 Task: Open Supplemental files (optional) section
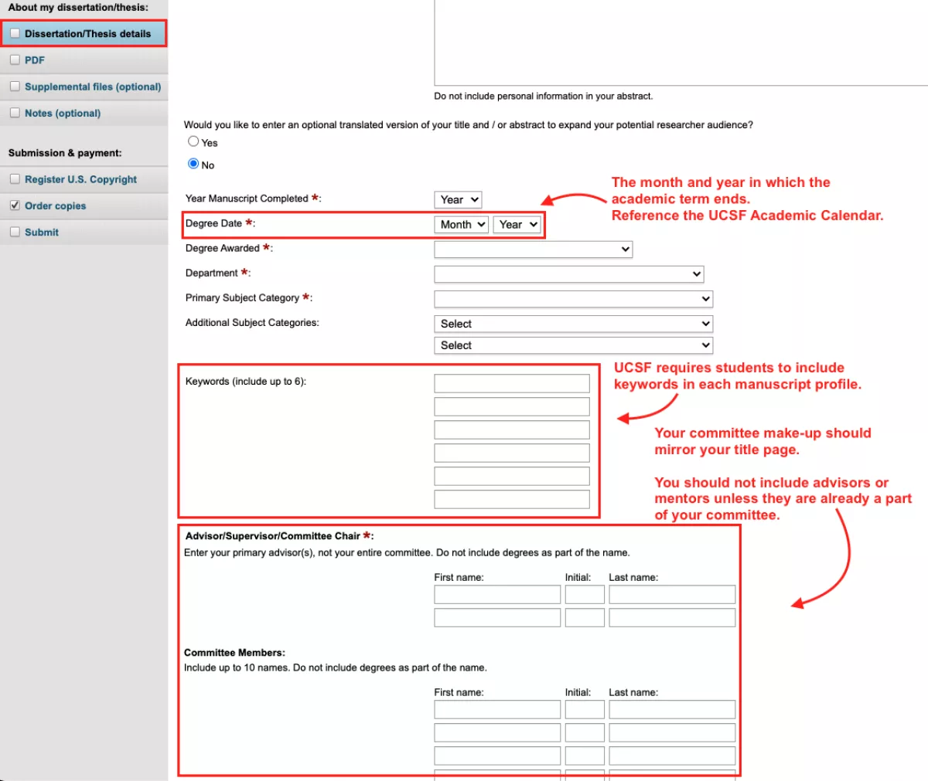[x=93, y=87]
